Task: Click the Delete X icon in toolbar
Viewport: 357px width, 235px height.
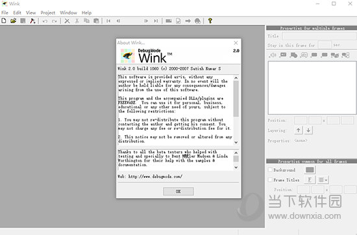Action: click(x=67, y=21)
